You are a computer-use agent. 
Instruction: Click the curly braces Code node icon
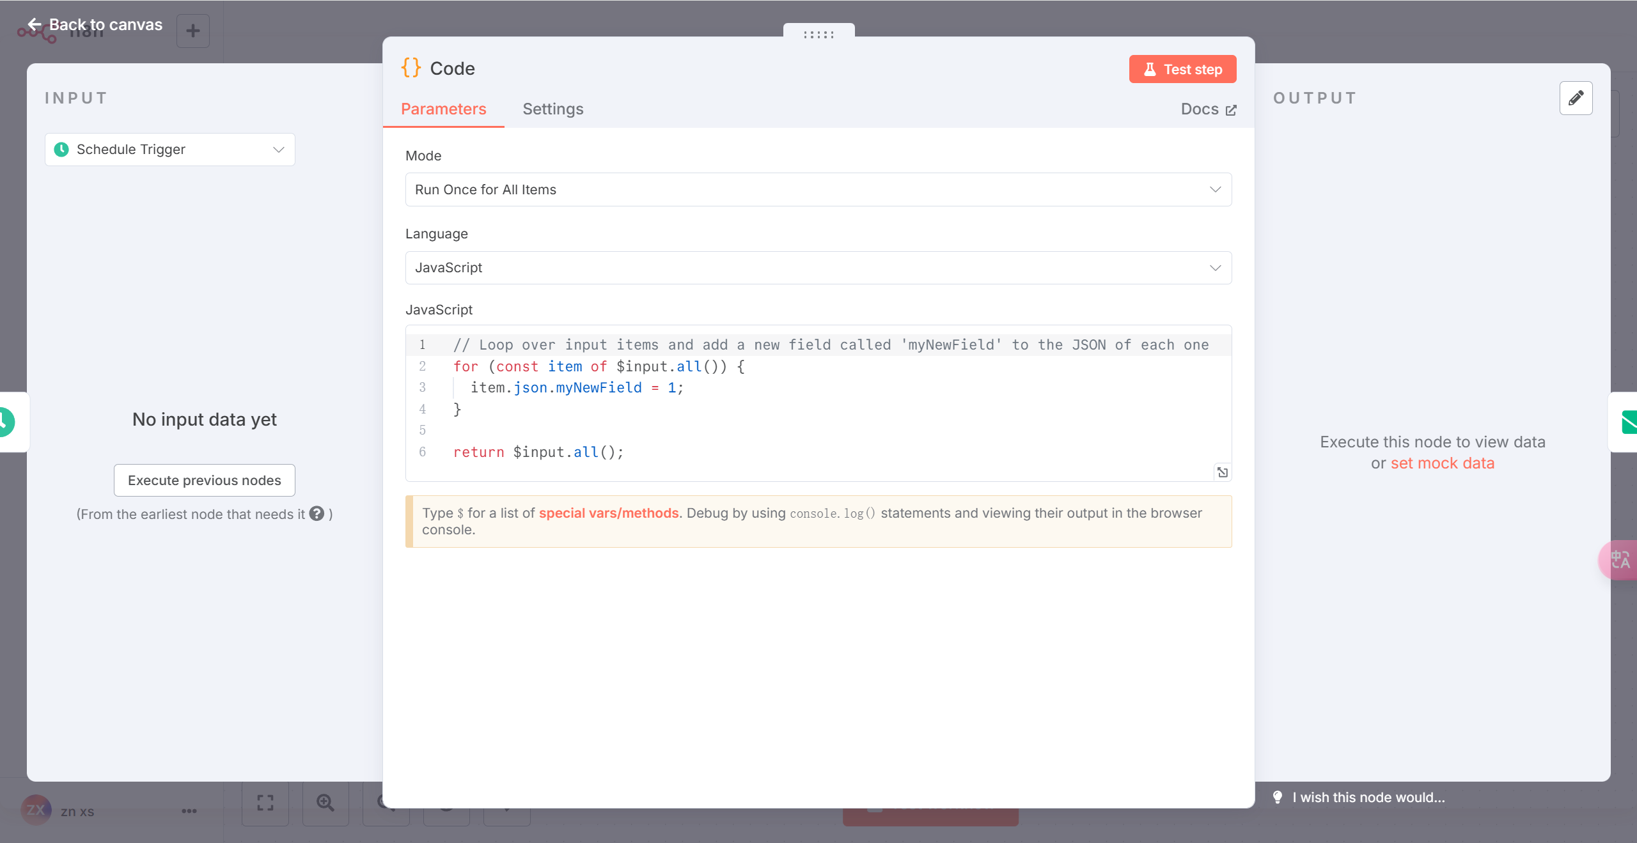tap(411, 68)
